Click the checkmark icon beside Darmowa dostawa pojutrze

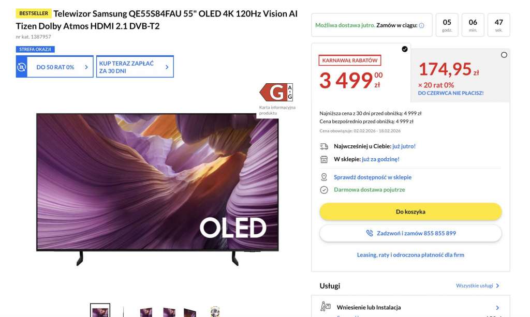pyautogui.click(x=325, y=189)
